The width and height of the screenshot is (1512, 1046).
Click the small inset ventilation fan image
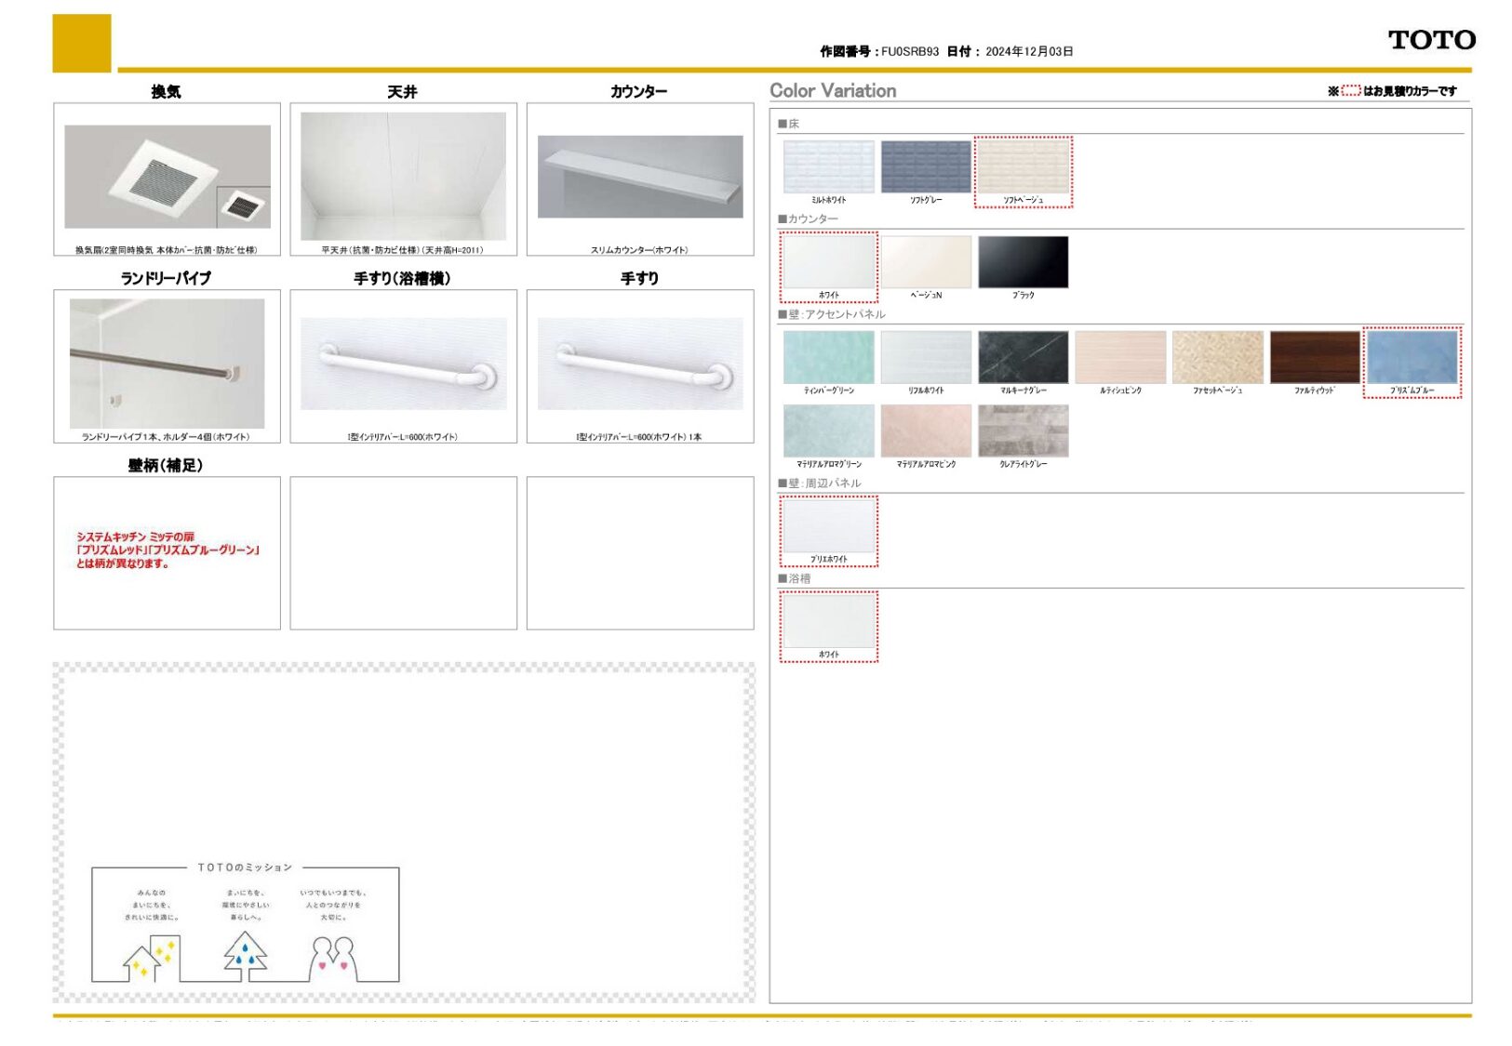[x=243, y=206]
